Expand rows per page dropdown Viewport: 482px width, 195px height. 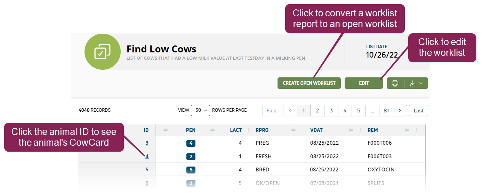(200, 110)
